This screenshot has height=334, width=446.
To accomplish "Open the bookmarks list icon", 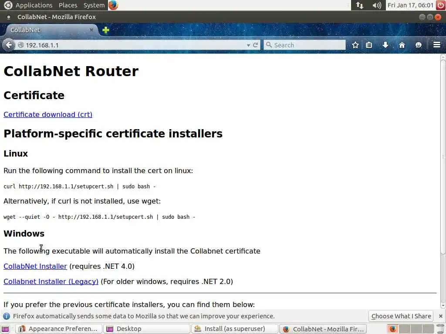I will [369, 45].
